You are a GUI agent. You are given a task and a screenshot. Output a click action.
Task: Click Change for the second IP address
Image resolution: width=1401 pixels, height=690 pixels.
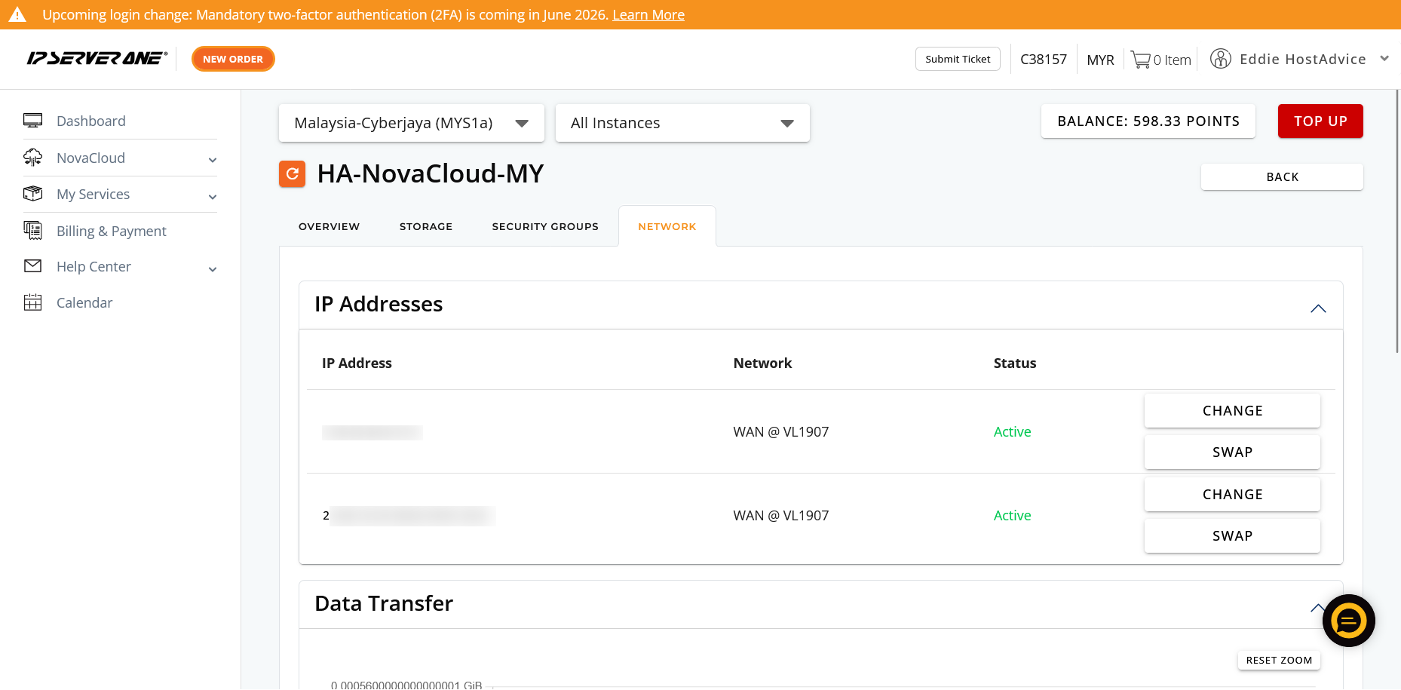1232,494
